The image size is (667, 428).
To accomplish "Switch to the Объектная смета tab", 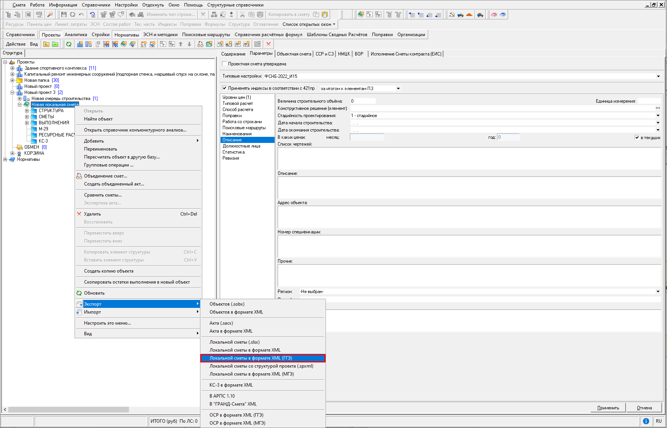I will [294, 54].
